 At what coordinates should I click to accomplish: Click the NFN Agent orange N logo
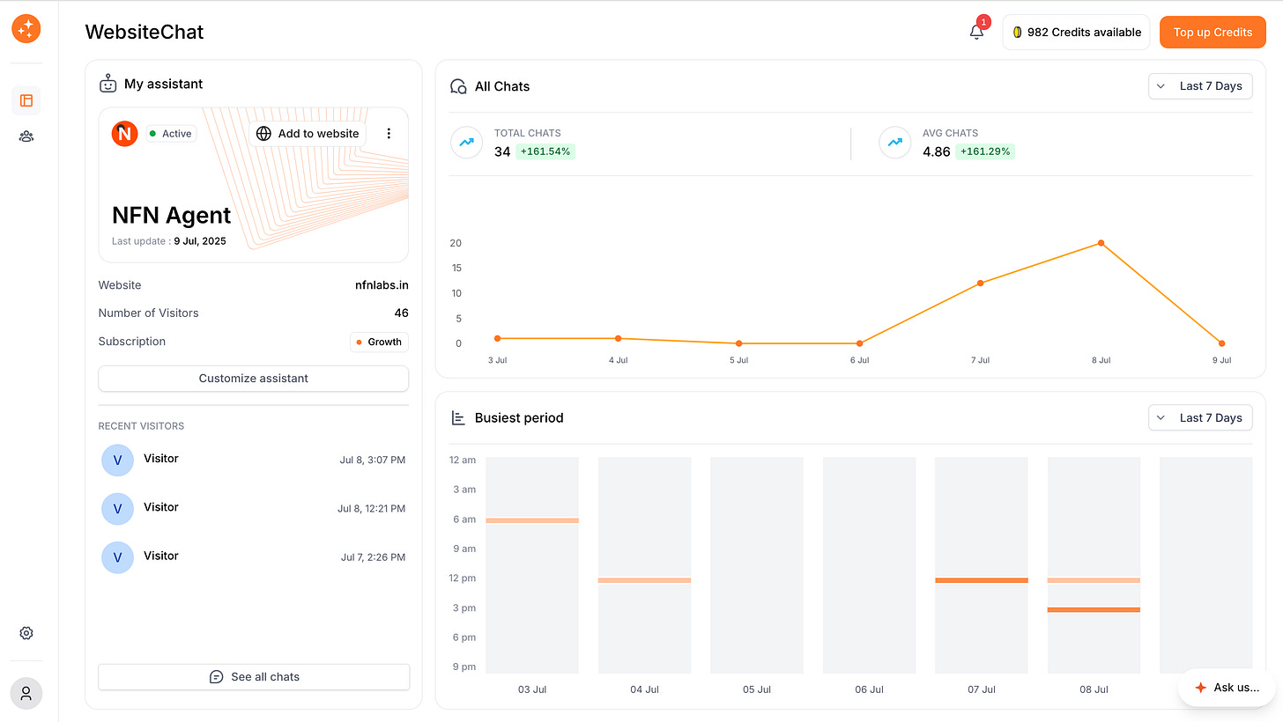125,134
